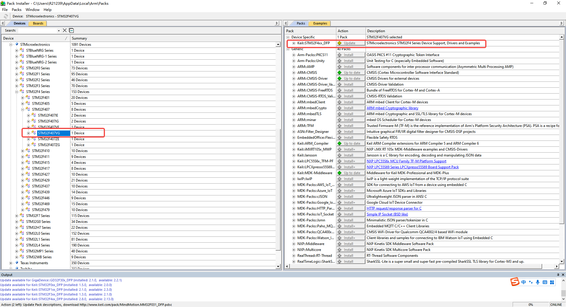Expand the ARM::CMSIS pack row
566x307 pixels.
click(294, 73)
